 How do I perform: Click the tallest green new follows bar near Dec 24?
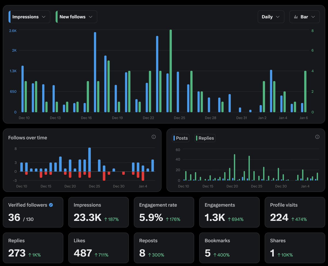pos(171,71)
